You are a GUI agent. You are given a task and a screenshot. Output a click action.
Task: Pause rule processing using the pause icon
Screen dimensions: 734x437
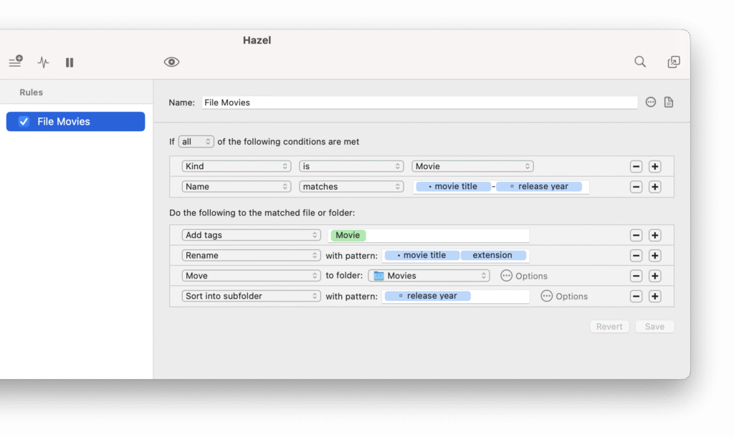(69, 62)
